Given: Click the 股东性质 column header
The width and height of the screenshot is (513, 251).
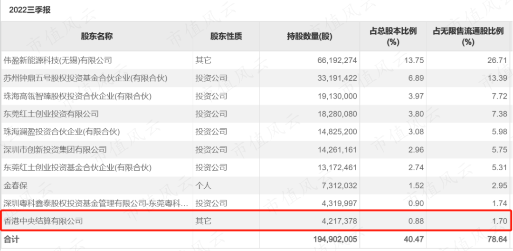Looking at the screenshot, I should coord(226,37).
